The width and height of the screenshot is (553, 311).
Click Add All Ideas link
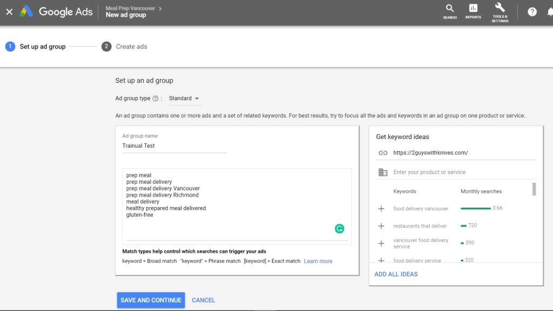tap(396, 274)
